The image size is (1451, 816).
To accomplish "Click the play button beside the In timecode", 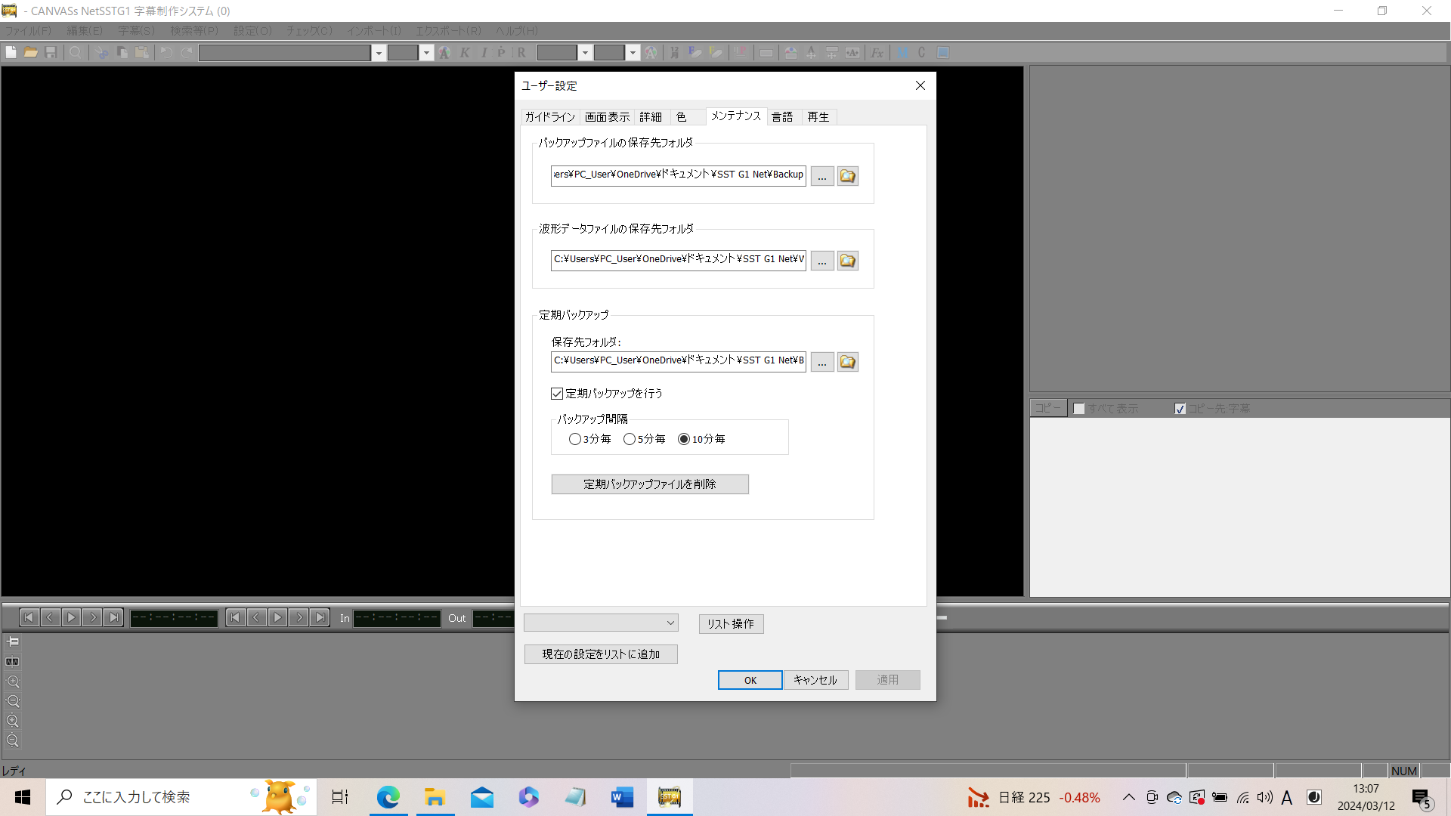I will (277, 618).
